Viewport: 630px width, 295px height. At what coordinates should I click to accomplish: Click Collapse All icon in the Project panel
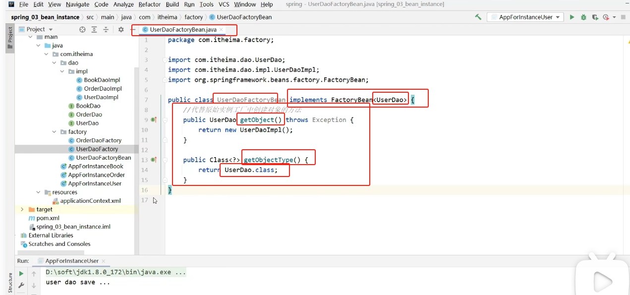click(106, 29)
